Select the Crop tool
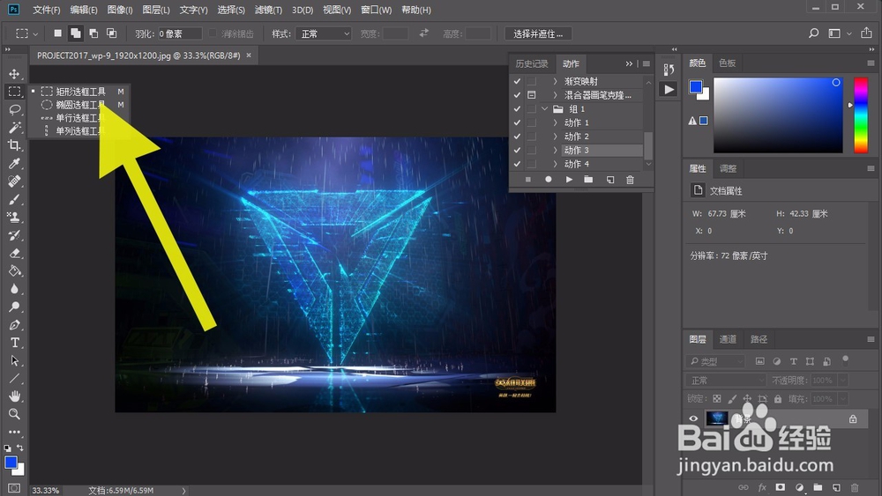Viewport: 882px width, 496px height. click(x=15, y=145)
